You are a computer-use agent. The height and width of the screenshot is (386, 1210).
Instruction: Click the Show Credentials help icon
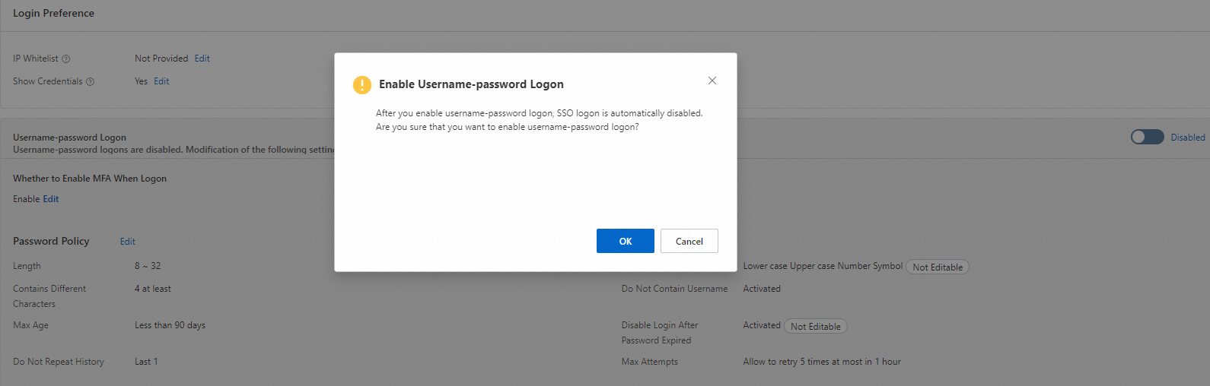click(x=90, y=82)
